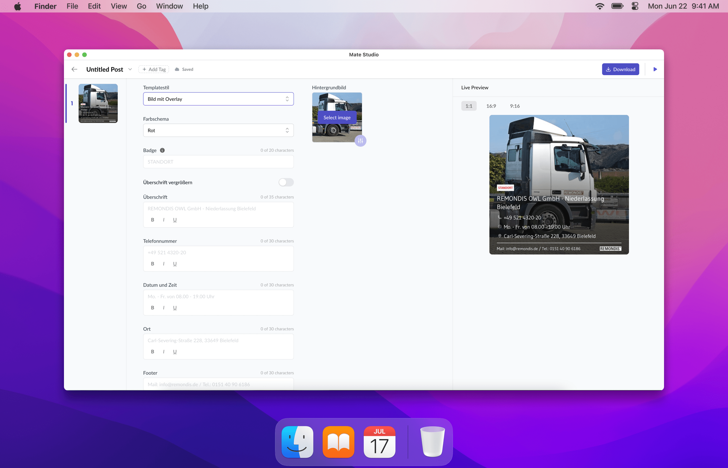Show Badge info tooltip icon
Viewport: 728px width, 468px height.
point(162,150)
